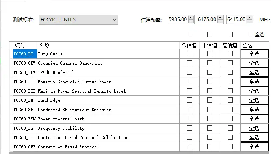This screenshot has height=154, width=271.
Task: Click the 编号 column header
Action: [25, 45]
